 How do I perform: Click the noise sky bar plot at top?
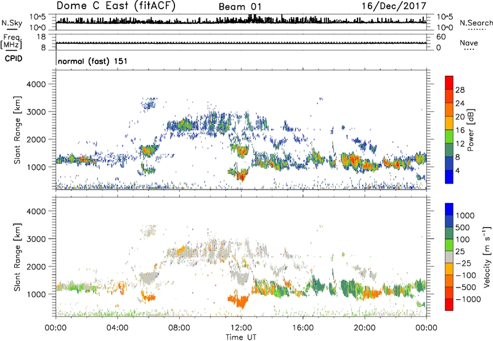pos(241,20)
